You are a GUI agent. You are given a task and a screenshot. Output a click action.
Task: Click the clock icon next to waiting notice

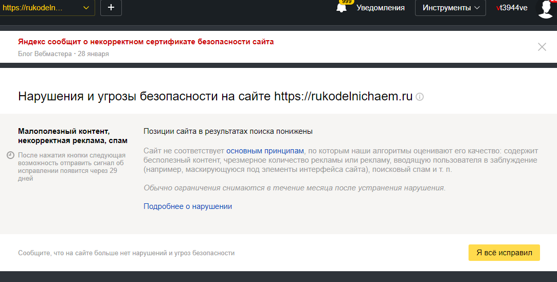point(11,155)
